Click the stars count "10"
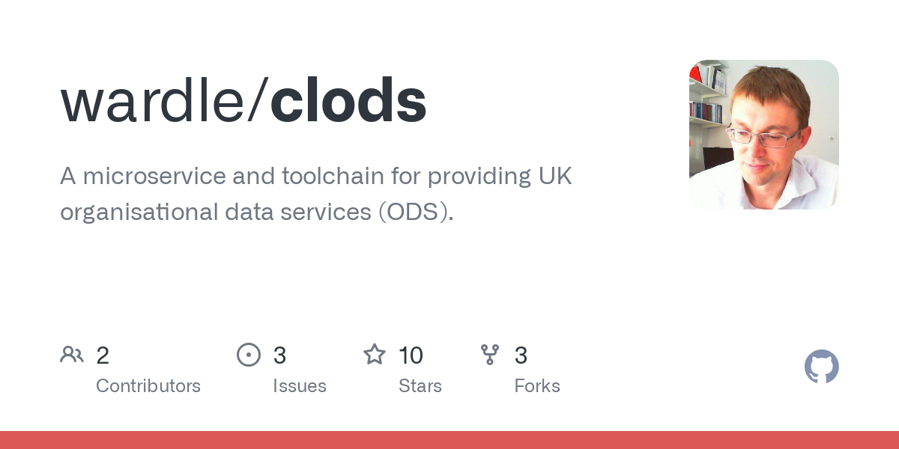Viewport: 899px width, 449px height. (x=411, y=355)
